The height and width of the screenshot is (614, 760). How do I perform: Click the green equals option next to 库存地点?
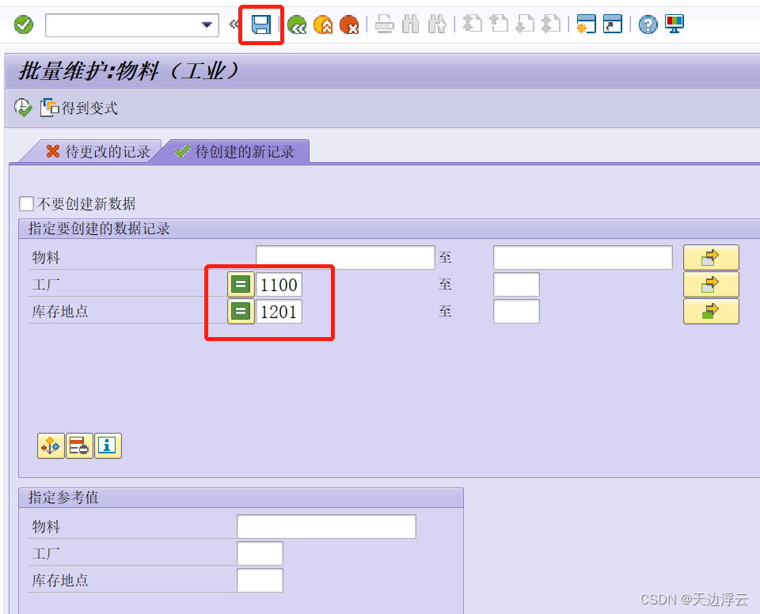coord(240,311)
